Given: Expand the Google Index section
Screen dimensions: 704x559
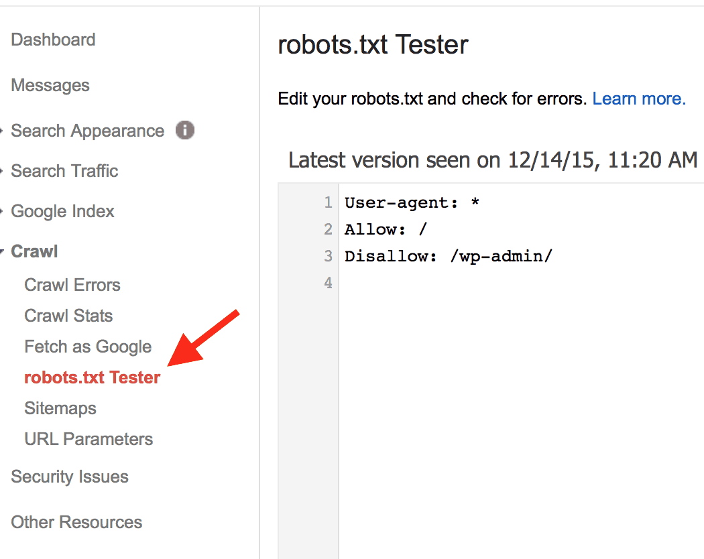Looking at the screenshot, I should (62, 211).
